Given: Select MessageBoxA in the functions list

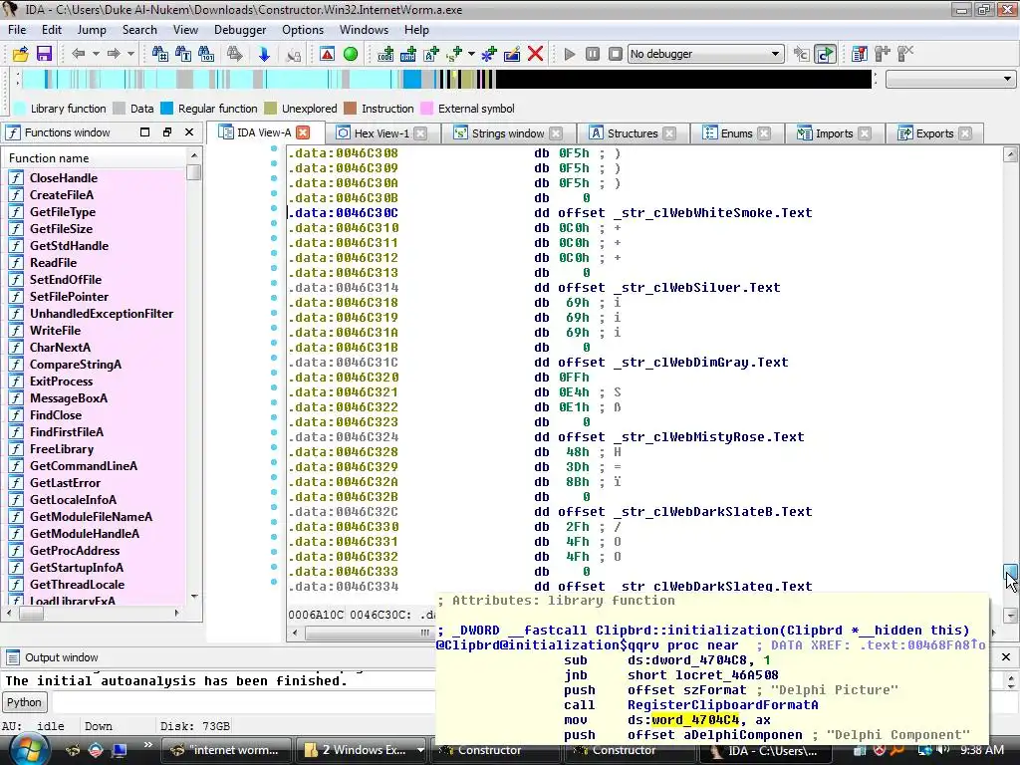Looking at the screenshot, I should point(69,398).
